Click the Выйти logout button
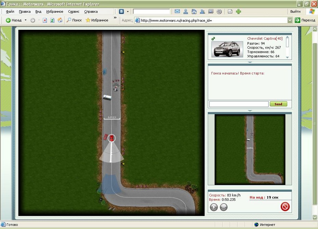The height and width of the screenshot is (229, 318). pos(295,12)
